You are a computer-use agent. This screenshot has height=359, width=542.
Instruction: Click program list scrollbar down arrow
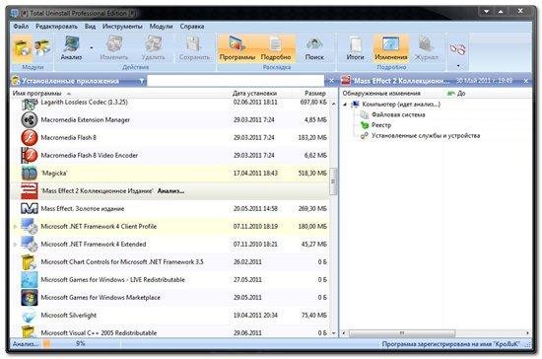coord(333,333)
